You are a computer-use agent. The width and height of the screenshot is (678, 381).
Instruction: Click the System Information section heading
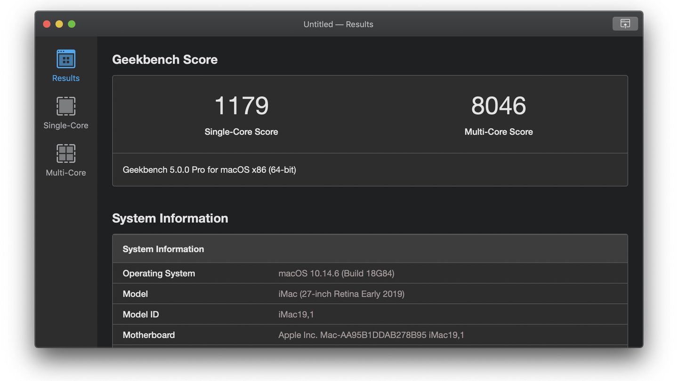[170, 218]
